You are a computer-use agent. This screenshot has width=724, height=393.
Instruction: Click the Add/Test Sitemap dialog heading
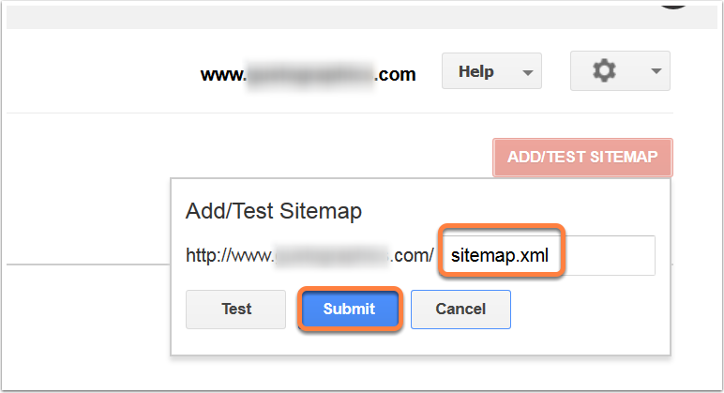coord(273,211)
